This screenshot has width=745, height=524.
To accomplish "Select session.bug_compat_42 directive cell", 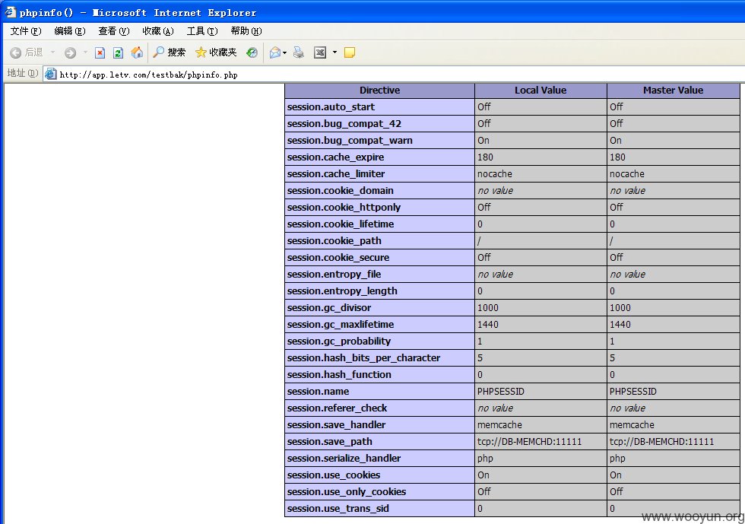I will (x=379, y=124).
